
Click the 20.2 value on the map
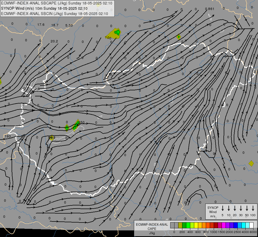[54, 41]
